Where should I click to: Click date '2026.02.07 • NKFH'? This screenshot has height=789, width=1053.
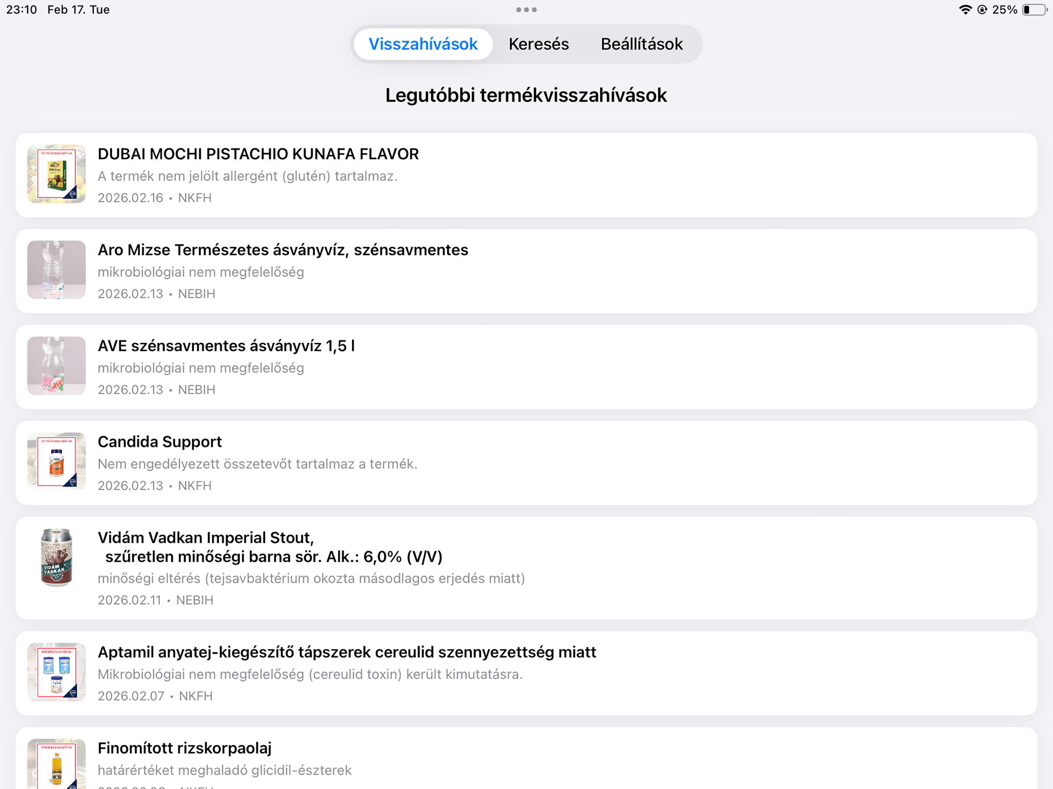155,696
